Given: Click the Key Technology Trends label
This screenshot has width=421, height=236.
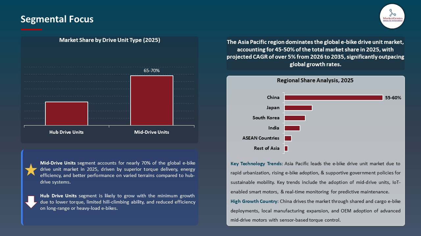Looking at the screenshot, I should pyautogui.click(x=257, y=164).
